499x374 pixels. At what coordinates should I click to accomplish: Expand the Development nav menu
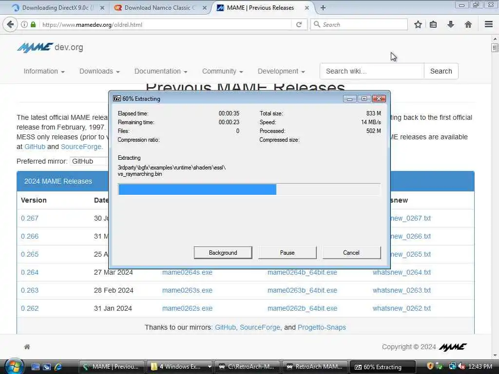point(281,71)
